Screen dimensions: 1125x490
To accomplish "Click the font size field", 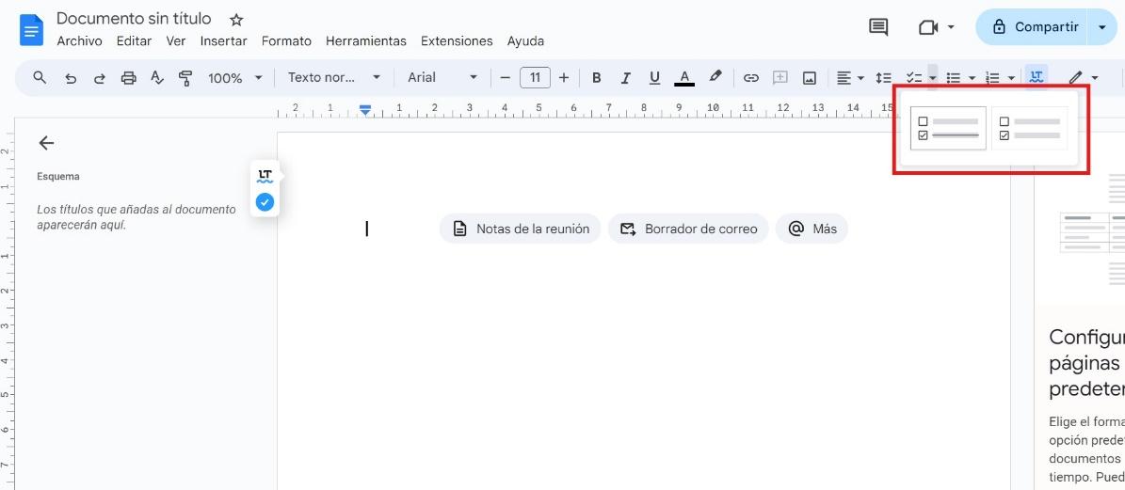I will click(535, 77).
